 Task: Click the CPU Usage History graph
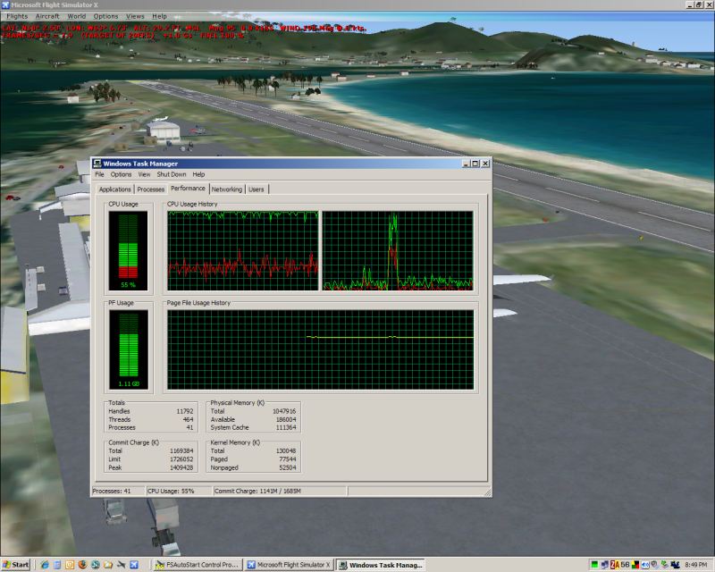click(242, 251)
